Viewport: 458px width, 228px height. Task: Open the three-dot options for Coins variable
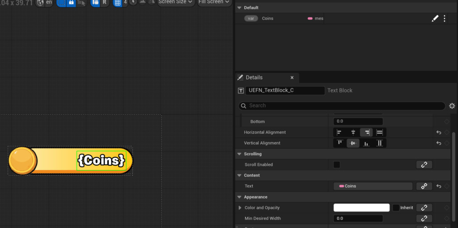click(445, 18)
